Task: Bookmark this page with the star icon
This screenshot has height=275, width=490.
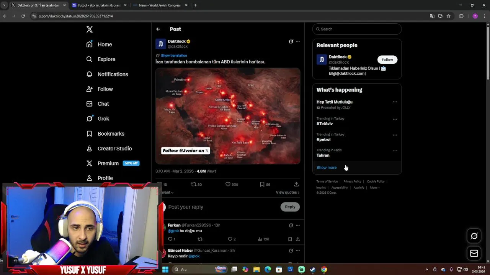Action: pos(449,16)
